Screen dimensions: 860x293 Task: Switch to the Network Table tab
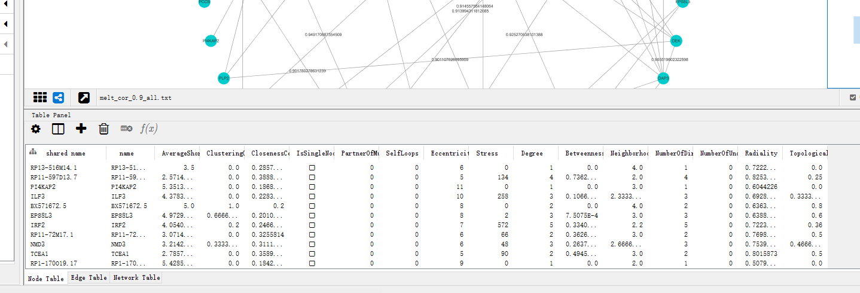136,277
